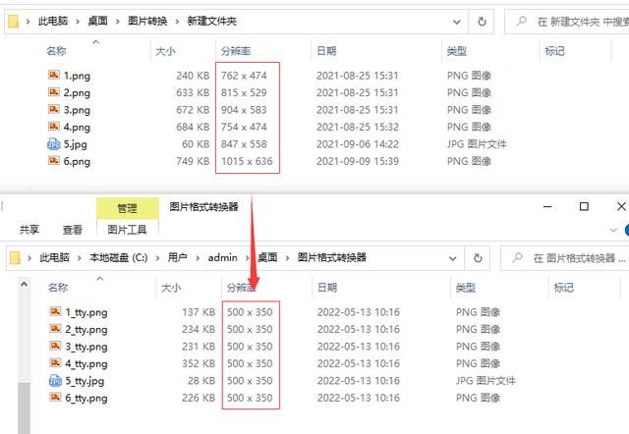Click scroll up arrow in bottom window navigation pane
The width and height of the screenshot is (629, 434).
(x=24, y=284)
